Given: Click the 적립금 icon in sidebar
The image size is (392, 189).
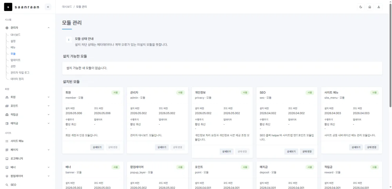Looking at the screenshot, I should click(7, 114).
